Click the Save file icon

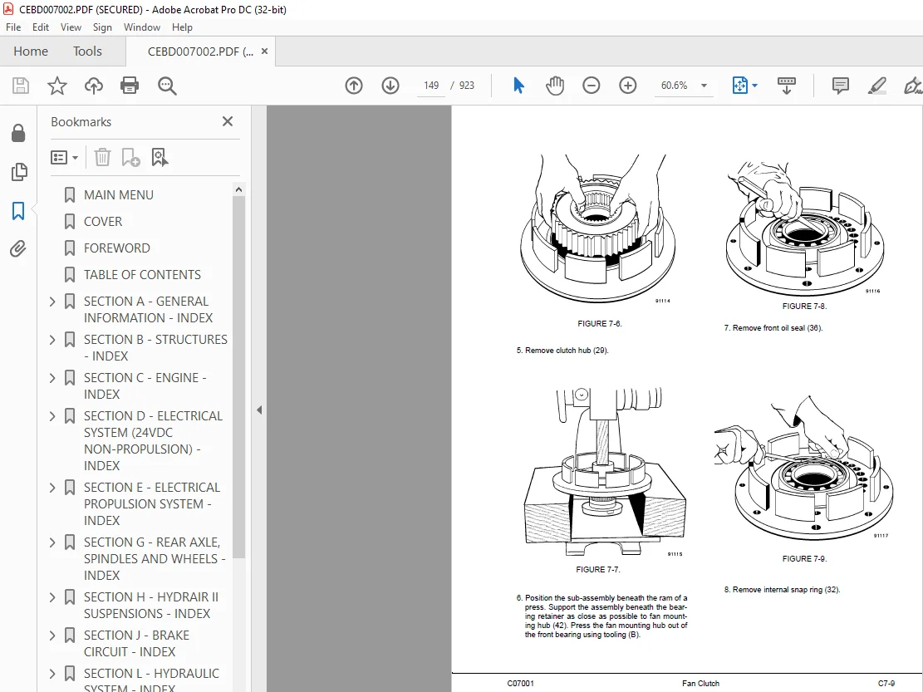(x=21, y=86)
